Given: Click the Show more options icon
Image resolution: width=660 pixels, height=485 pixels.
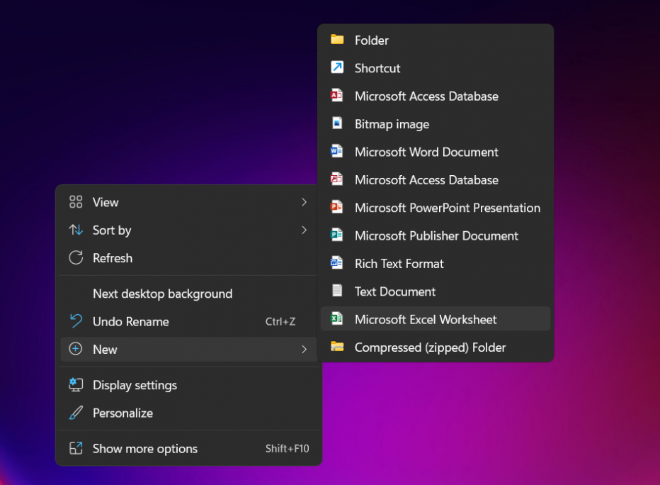Looking at the screenshot, I should [76, 449].
